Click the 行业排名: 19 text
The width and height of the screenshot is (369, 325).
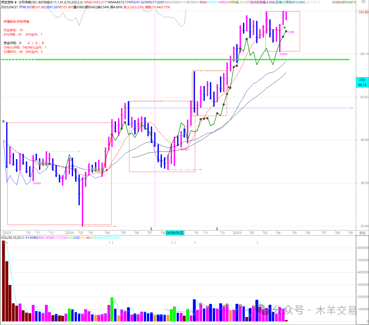click(13, 30)
